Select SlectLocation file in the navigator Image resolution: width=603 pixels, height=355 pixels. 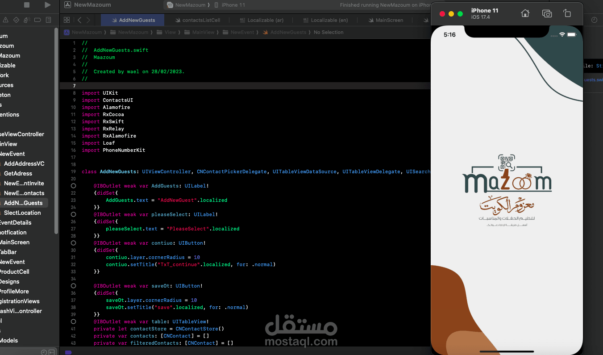(22, 213)
